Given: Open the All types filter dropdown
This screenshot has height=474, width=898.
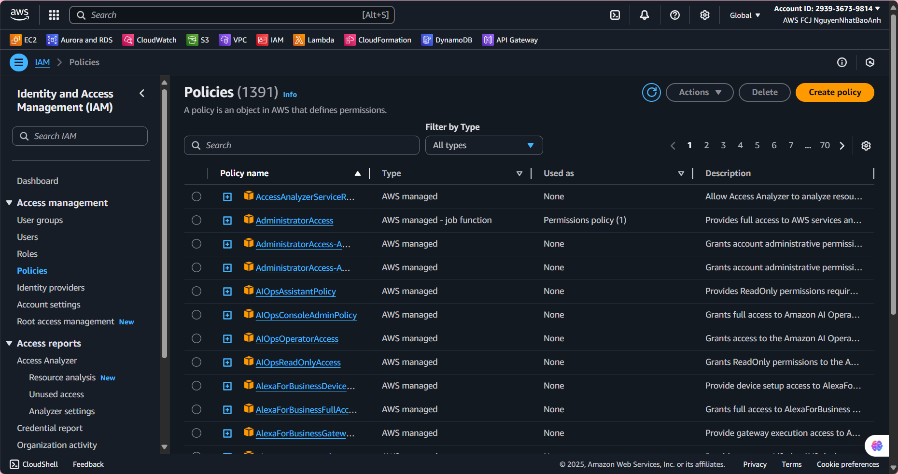Looking at the screenshot, I should pos(484,145).
